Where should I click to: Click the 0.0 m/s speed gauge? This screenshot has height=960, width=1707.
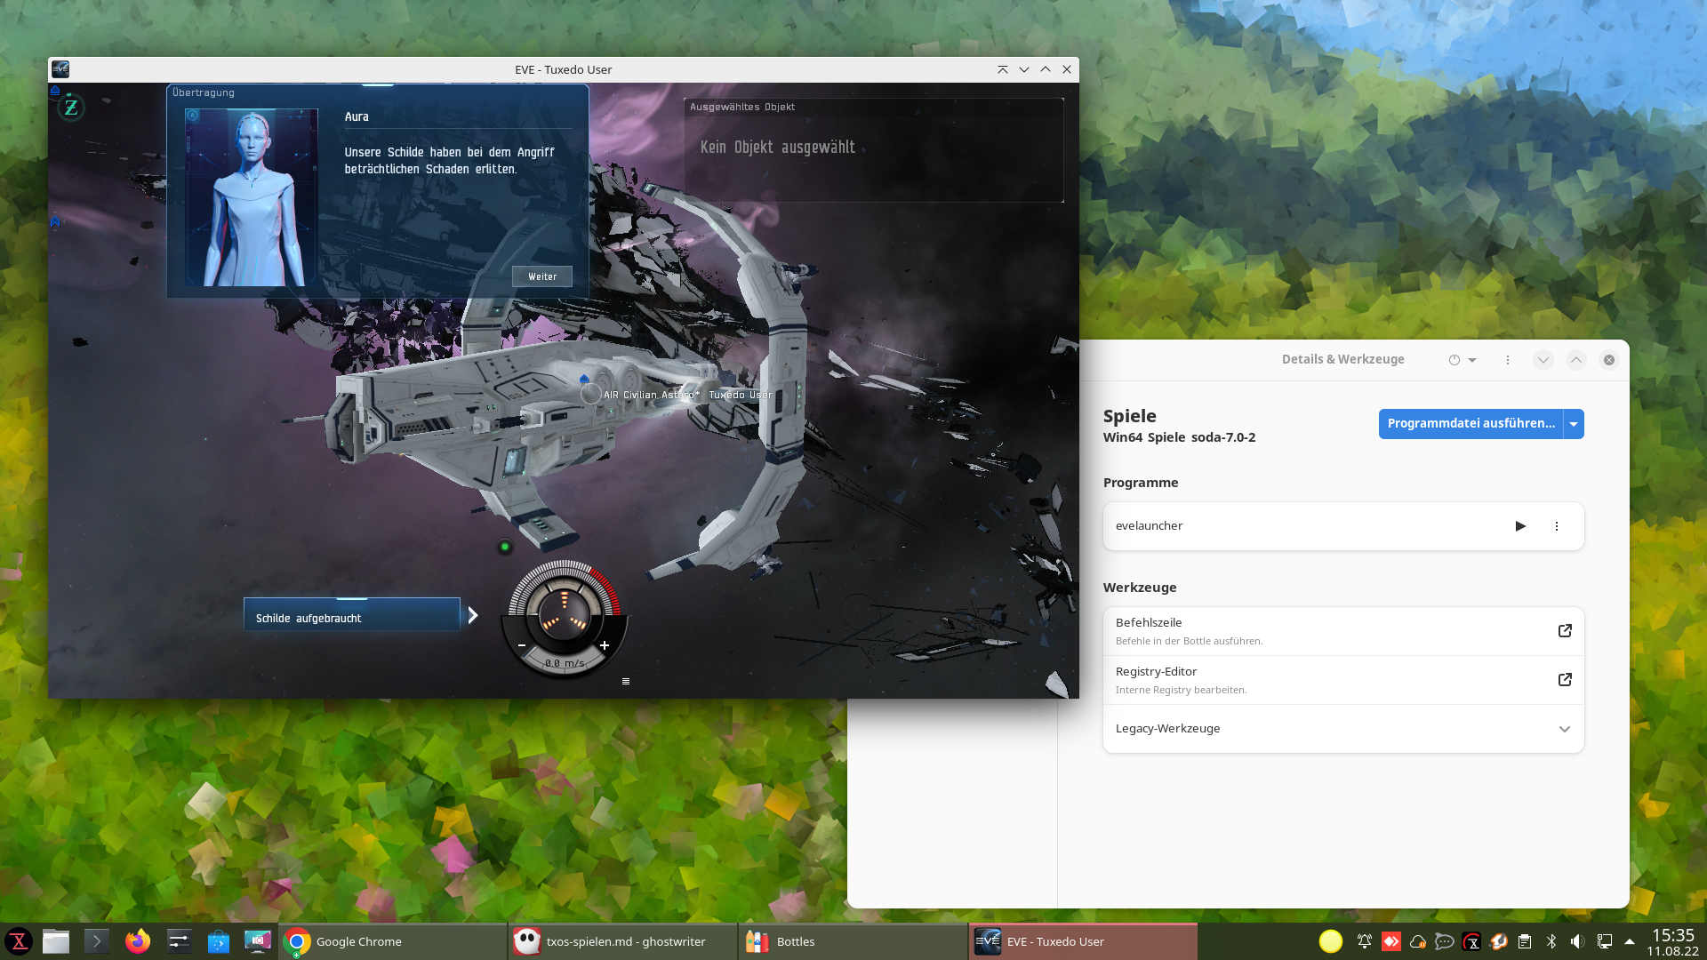coord(565,663)
